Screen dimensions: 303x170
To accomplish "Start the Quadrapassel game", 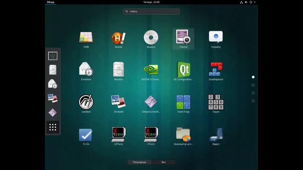I will click(x=216, y=71).
